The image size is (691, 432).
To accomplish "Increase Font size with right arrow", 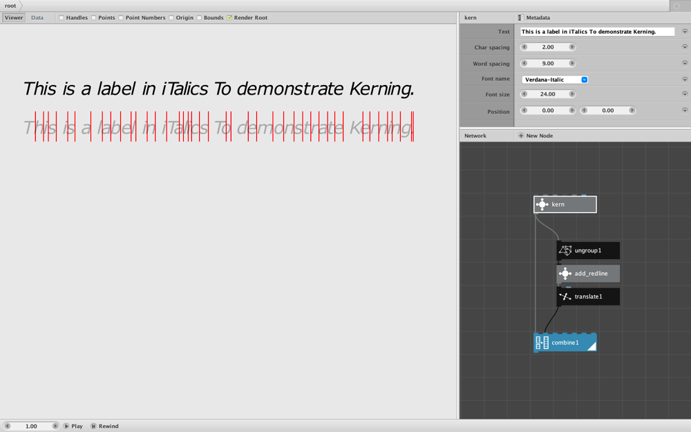I will click(x=571, y=94).
